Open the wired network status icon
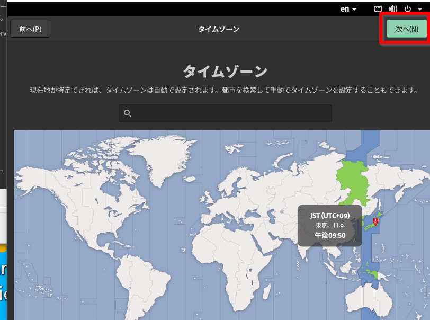The image size is (430, 320). (378, 9)
